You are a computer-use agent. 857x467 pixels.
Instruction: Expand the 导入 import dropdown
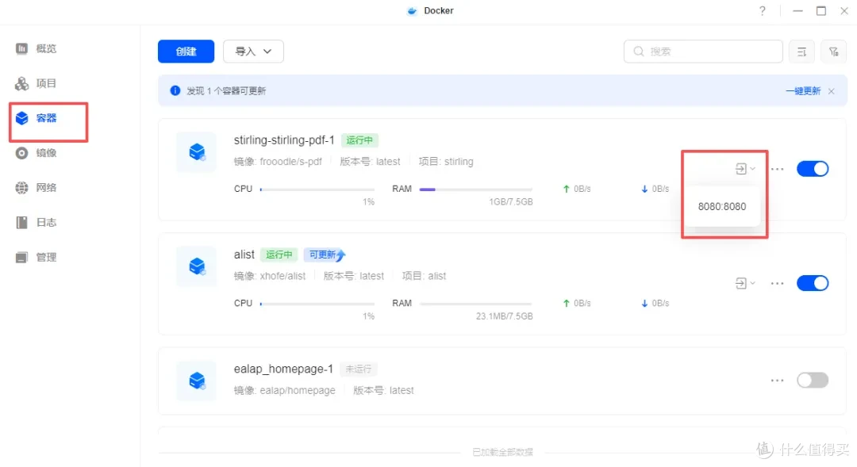253,52
